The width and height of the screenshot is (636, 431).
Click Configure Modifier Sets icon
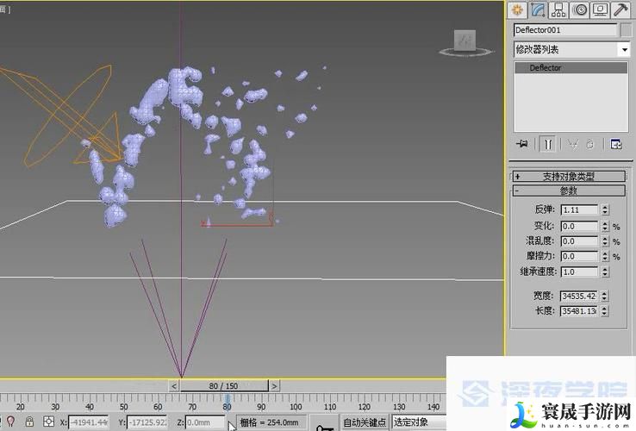(x=616, y=144)
